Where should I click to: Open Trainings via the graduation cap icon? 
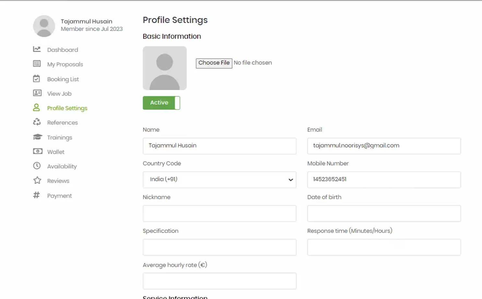[37, 137]
